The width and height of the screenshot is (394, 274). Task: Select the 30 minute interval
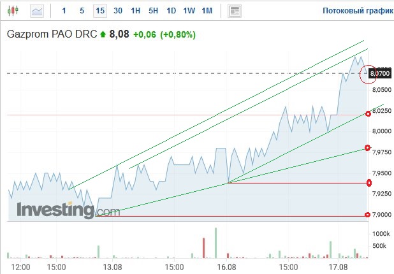118,11
